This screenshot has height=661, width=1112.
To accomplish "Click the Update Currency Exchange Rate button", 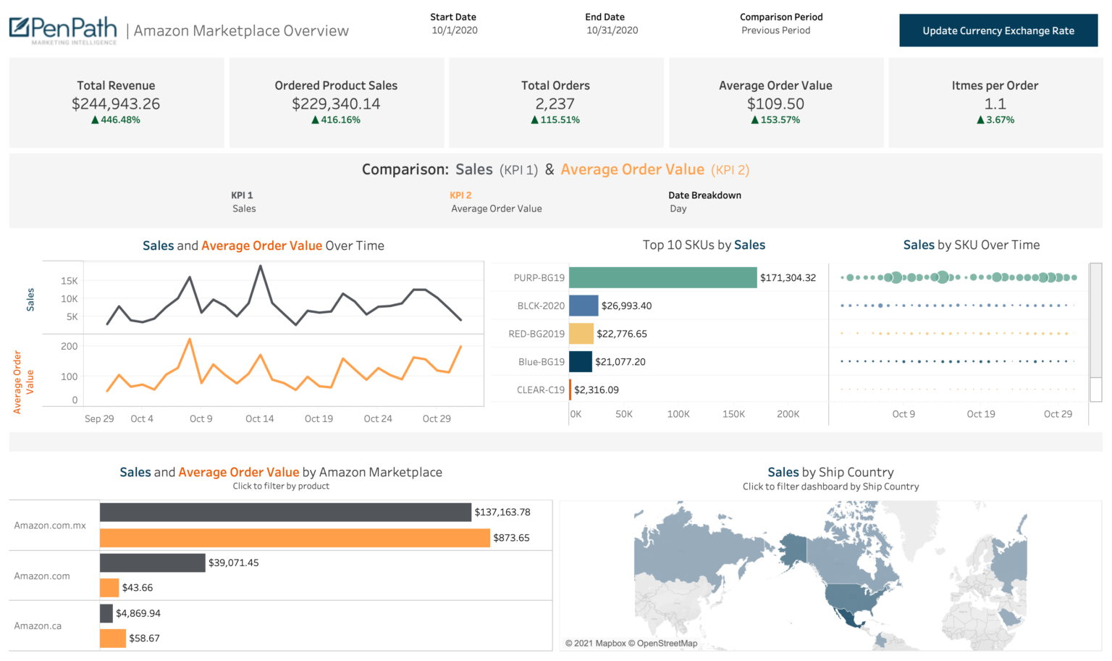I will click(998, 30).
